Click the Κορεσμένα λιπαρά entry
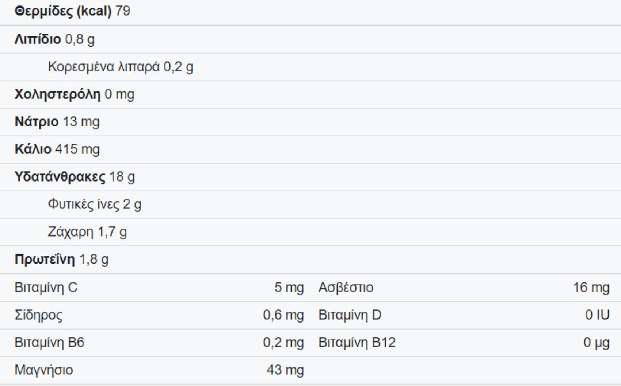This screenshot has width=621, height=386. [x=104, y=67]
